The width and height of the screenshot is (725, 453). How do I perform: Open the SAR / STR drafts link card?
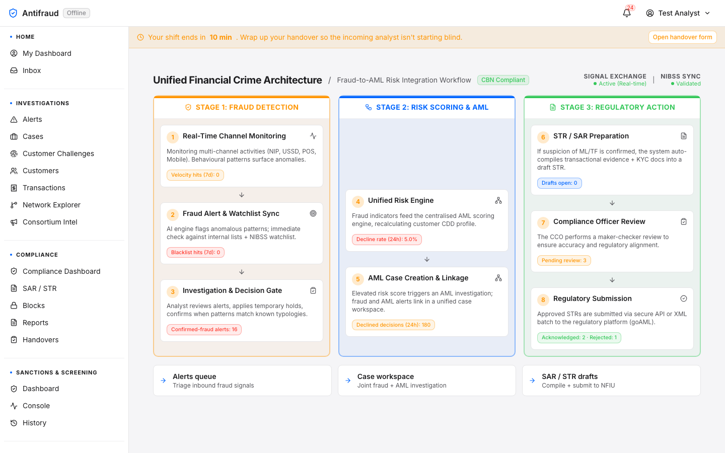[x=611, y=381]
